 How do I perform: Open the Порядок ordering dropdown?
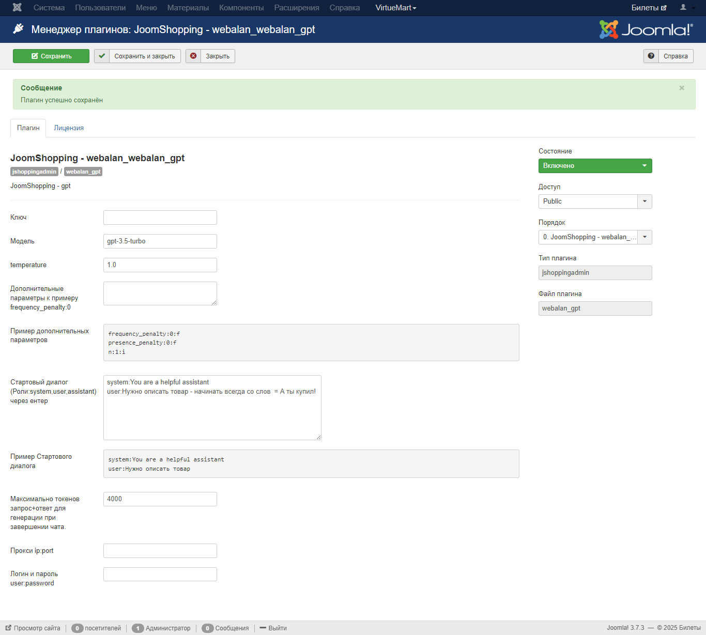tap(595, 237)
